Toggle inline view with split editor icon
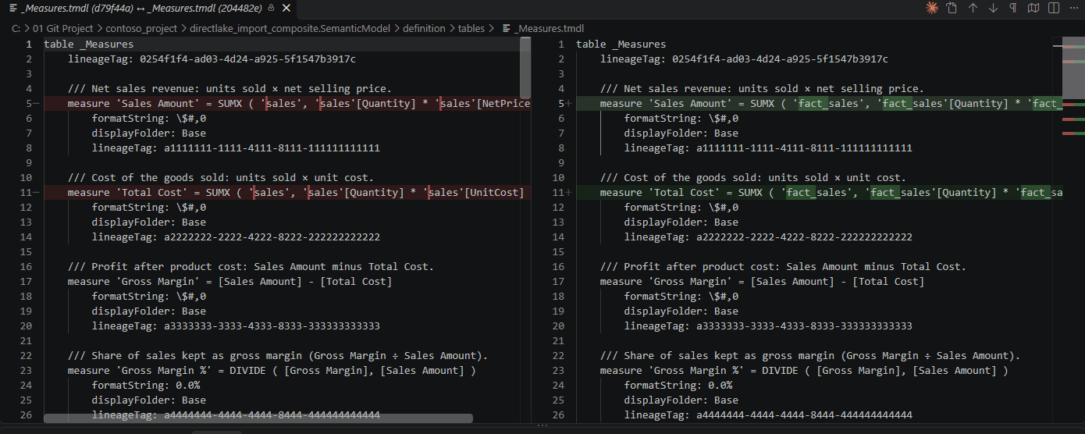This screenshot has height=434, width=1085. [1054, 8]
